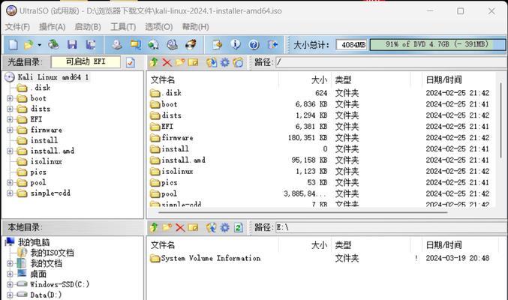This screenshot has height=300, width=508.
Task: Go up one level in the image pane toolbar
Action: [x=155, y=62]
